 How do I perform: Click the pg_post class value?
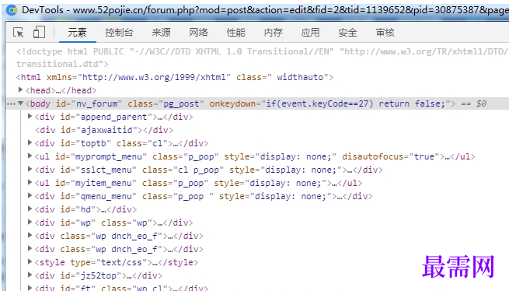tap(181, 103)
